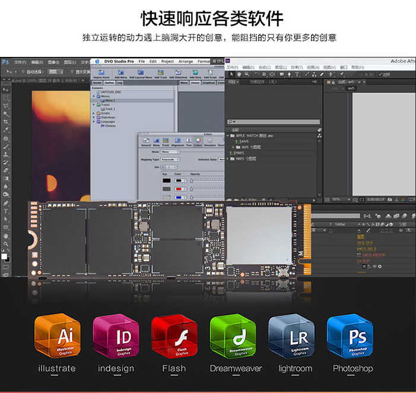Select Photoshop's Magic Wand tool

click(5, 114)
